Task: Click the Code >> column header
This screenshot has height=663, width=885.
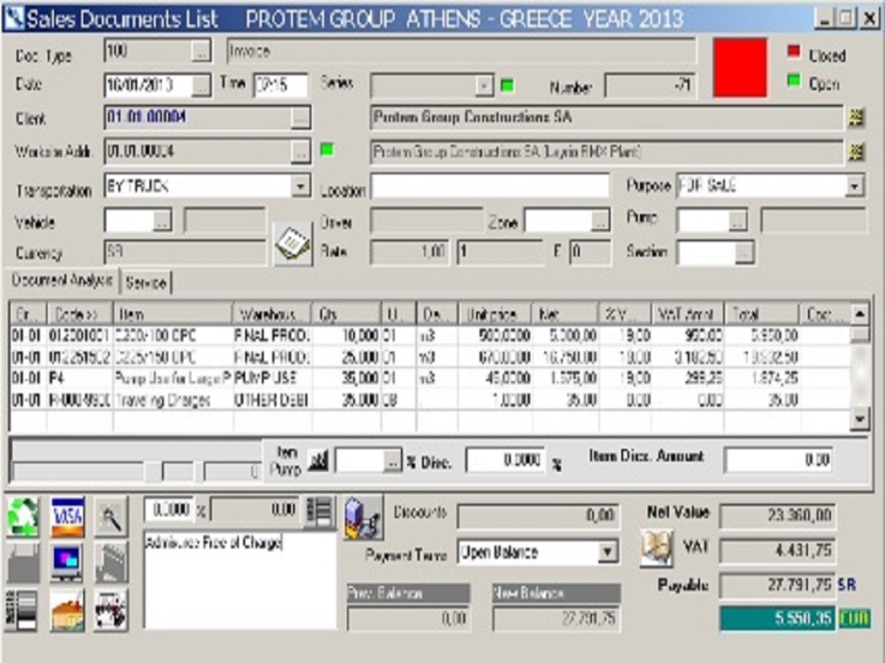Action: [x=81, y=314]
